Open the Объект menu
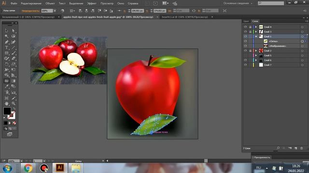This screenshot has width=309, height=173. (50, 3)
